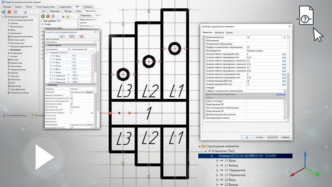
Task: Collapse the Без группы (10) group
Action: click(41, 21)
